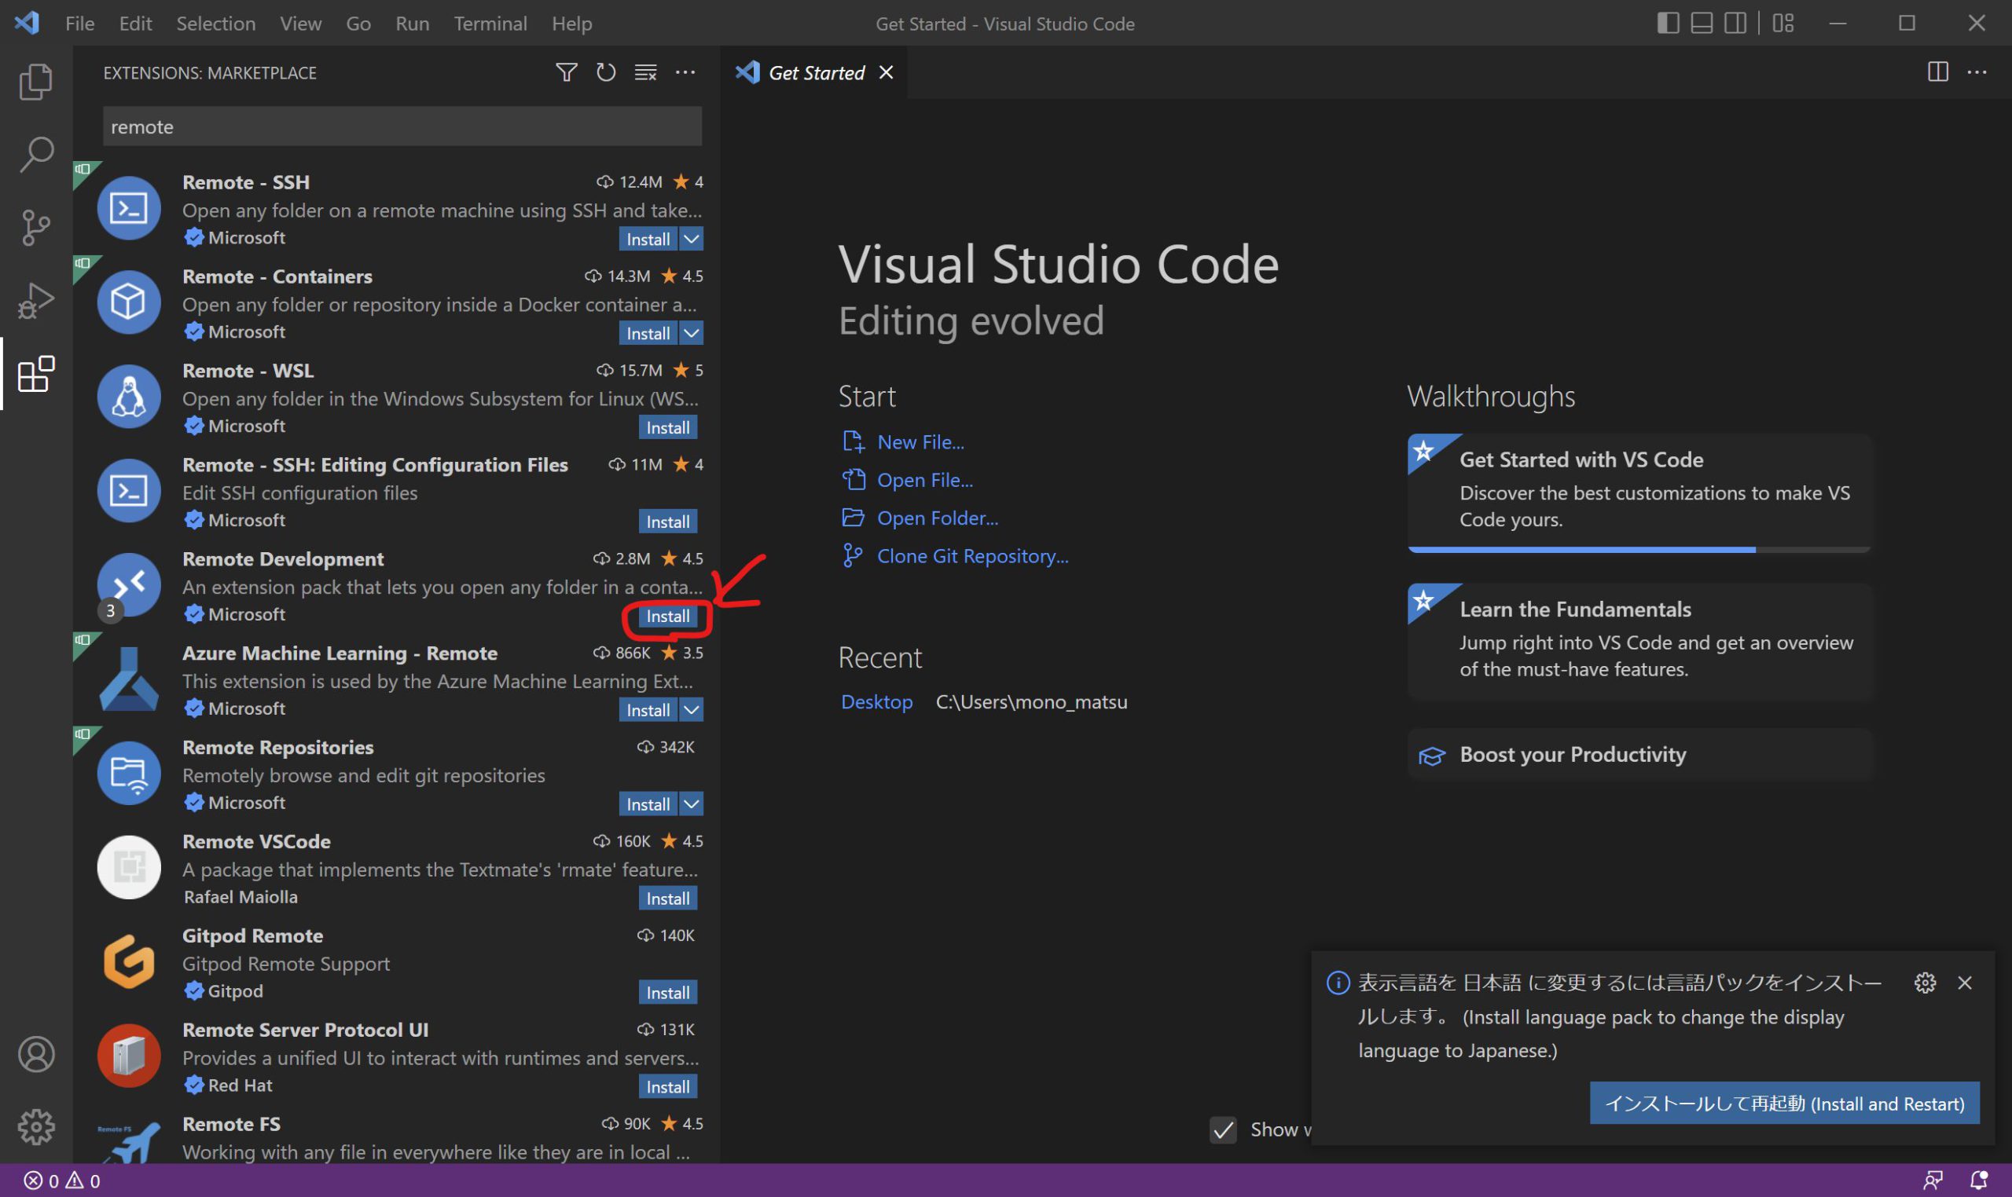The image size is (2012, 1197).
Task: Select the Get Started tab
Action: [815, 72]
